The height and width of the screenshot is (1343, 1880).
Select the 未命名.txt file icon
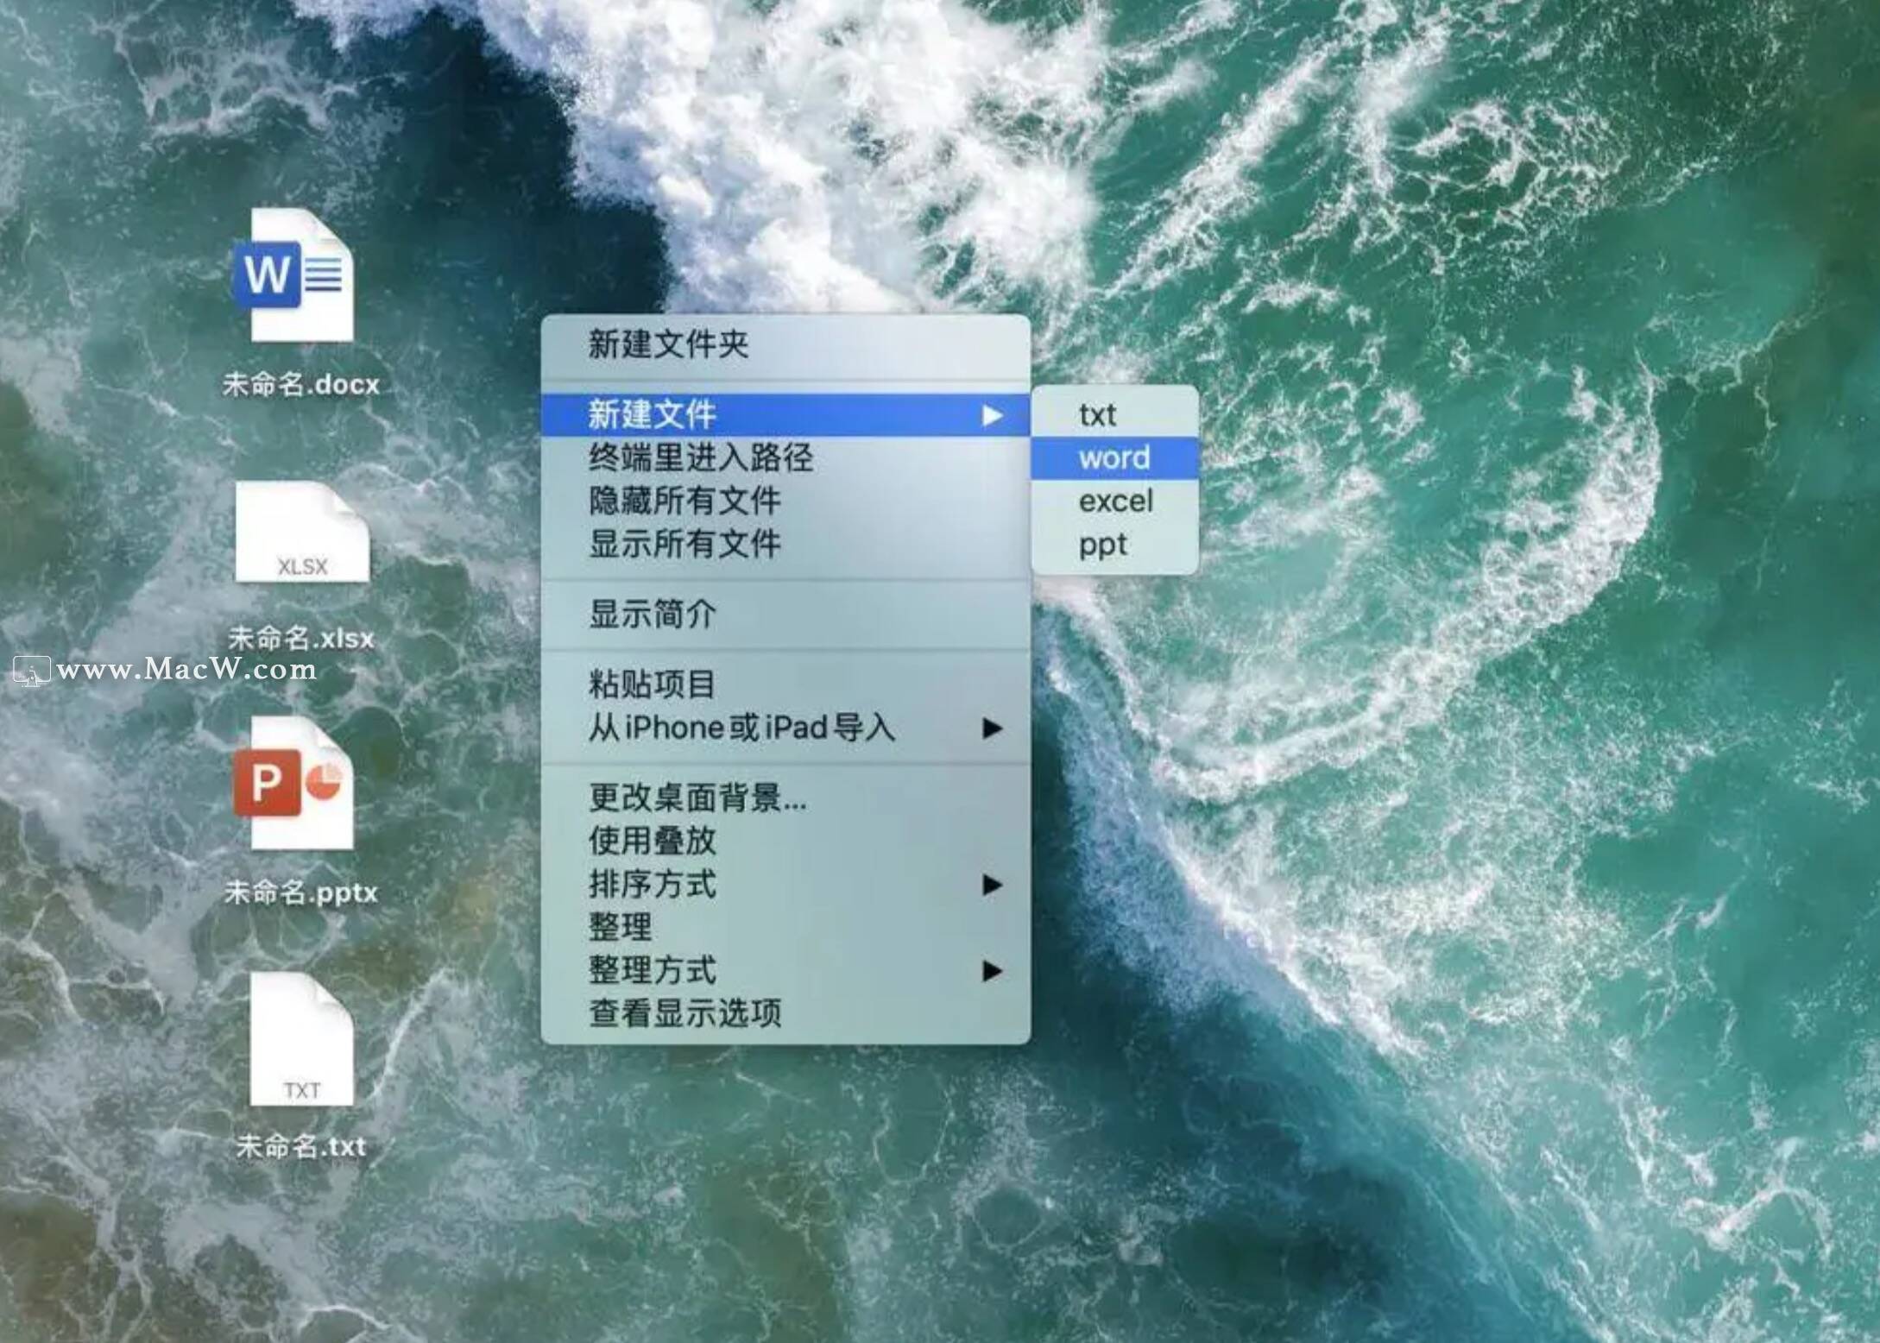[x=301, y=1041]
